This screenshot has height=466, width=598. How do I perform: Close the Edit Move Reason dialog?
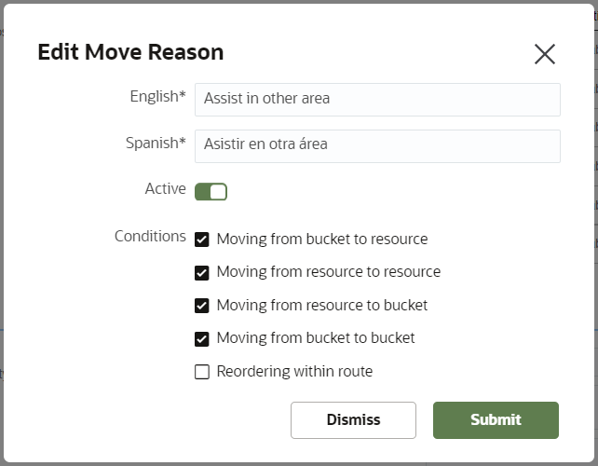pyautogui.click(x=545, y=54)
